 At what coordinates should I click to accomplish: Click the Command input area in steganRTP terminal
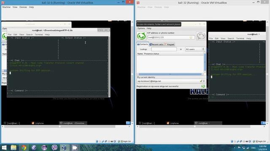pyautogui.click(x=58, y=94)
